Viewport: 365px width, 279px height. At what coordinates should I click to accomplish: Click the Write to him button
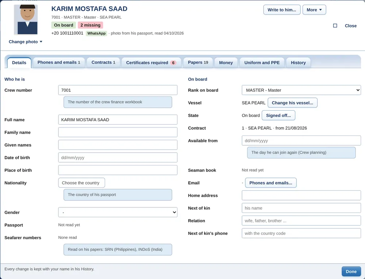(282, 10)
